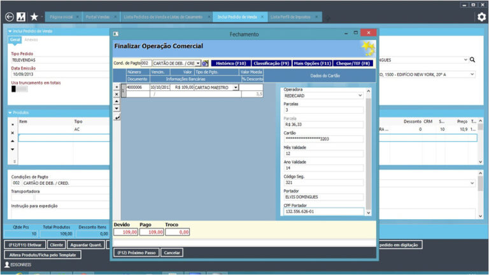Click the Código Seg. input field
The image size is (489, 275).
click(x=323, y=183)
